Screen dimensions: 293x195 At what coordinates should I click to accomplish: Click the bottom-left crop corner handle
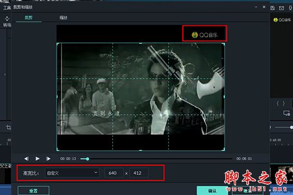coord(58,149)
